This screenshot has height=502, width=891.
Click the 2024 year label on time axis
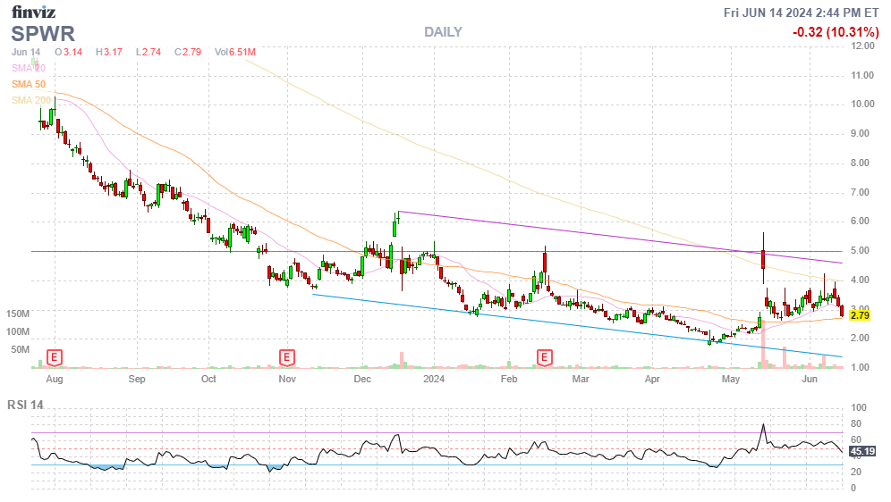[x=434, y=379]
